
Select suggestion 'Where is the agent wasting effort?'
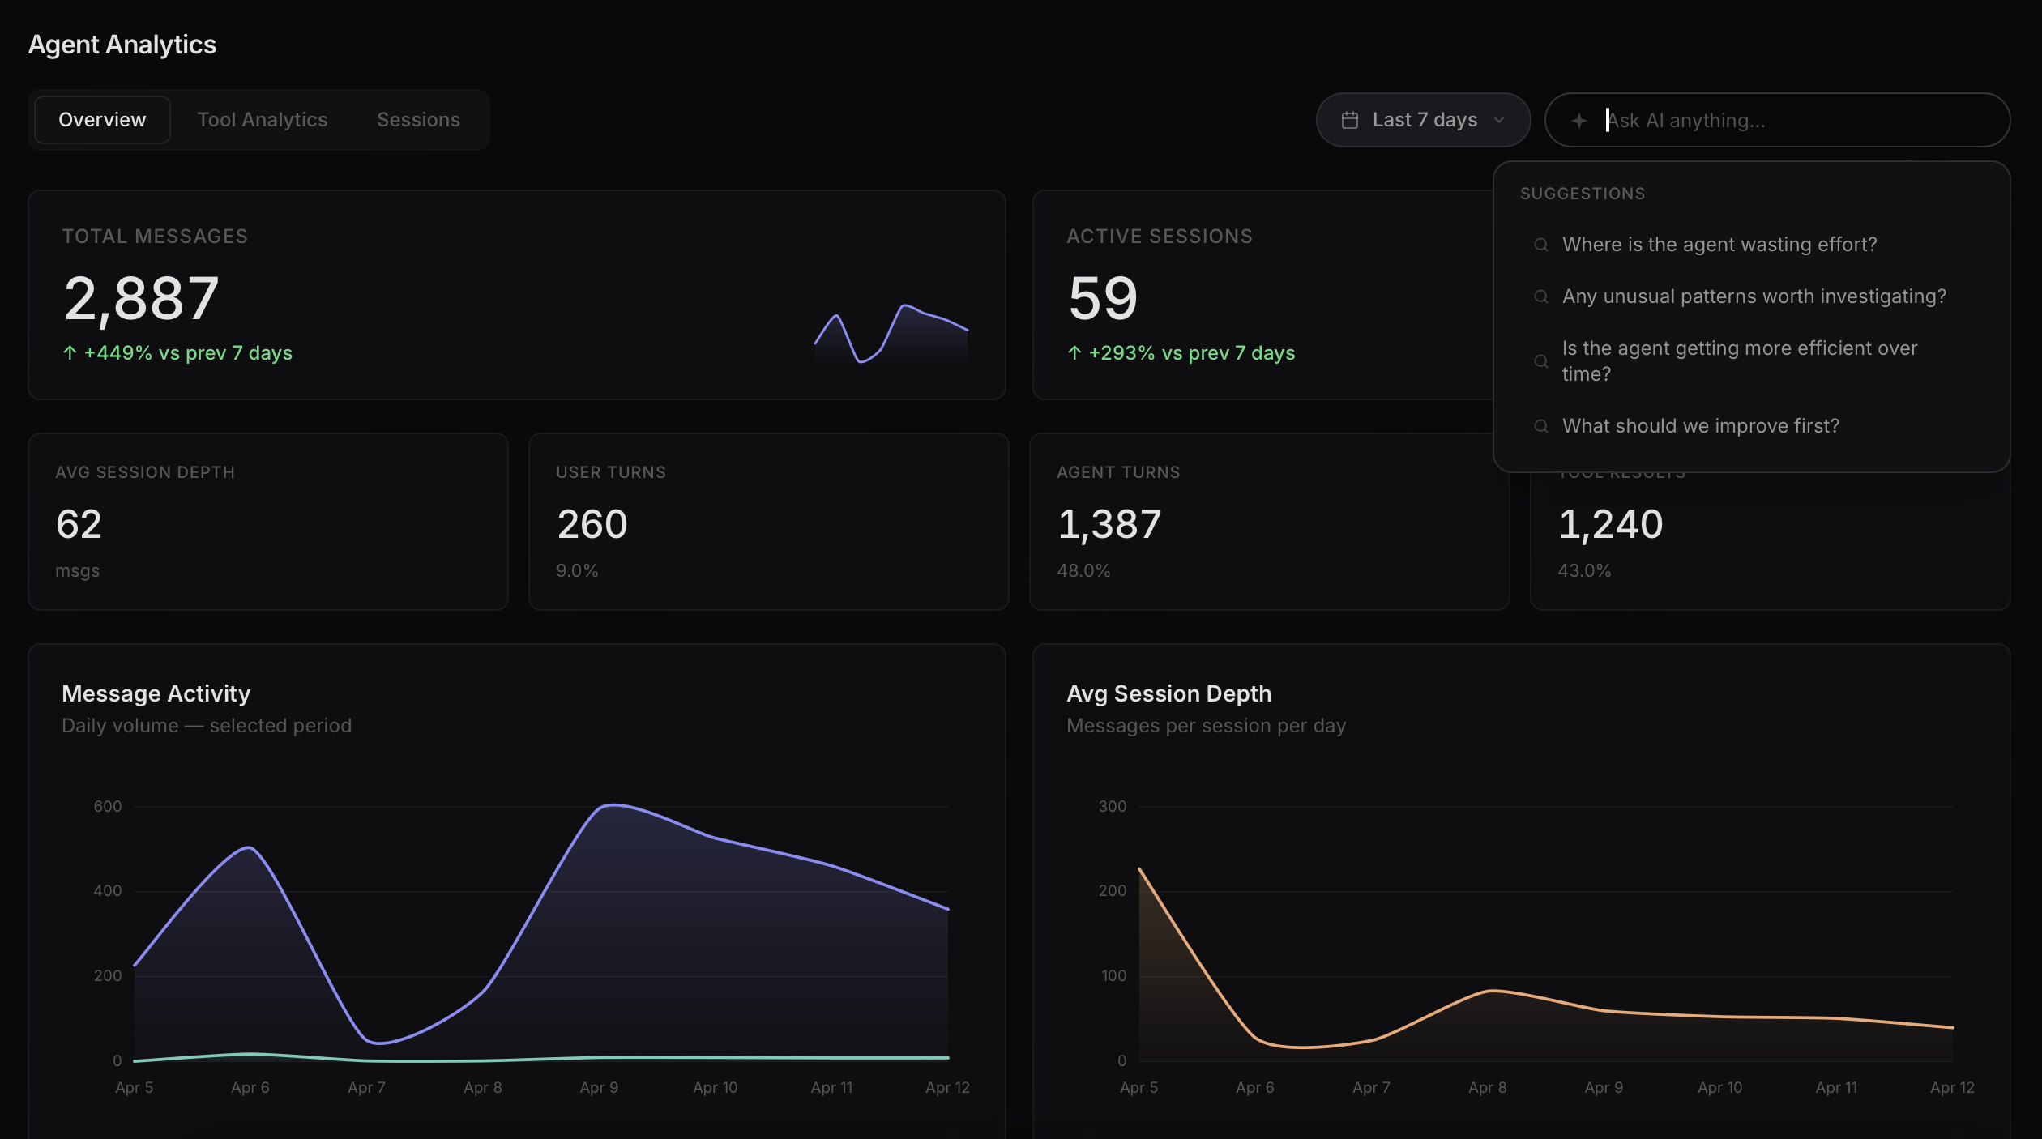click(1750, 245)
